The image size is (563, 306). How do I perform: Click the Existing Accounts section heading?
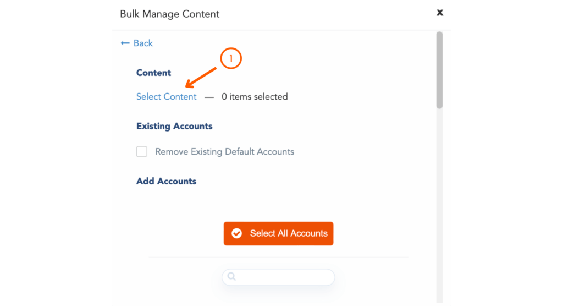tap(174, 126)
